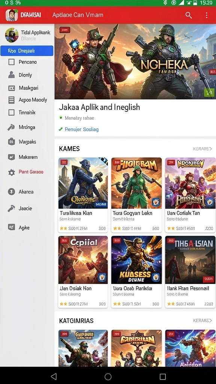Click the hammer icon next to Mronga
This screenshot has width=216, height=384.
tap(11, 127)
